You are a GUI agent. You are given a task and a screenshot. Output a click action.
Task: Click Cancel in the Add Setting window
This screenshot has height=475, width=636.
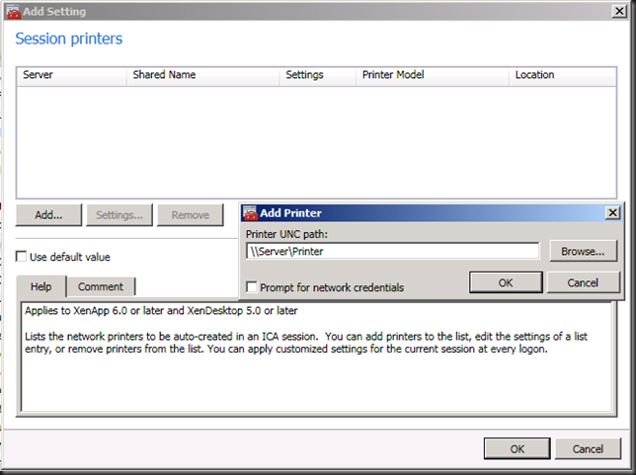tap(588, 449)
